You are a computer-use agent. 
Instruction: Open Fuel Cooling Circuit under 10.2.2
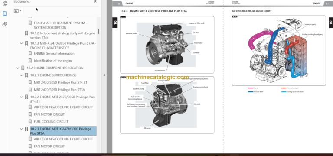[51, 122]
